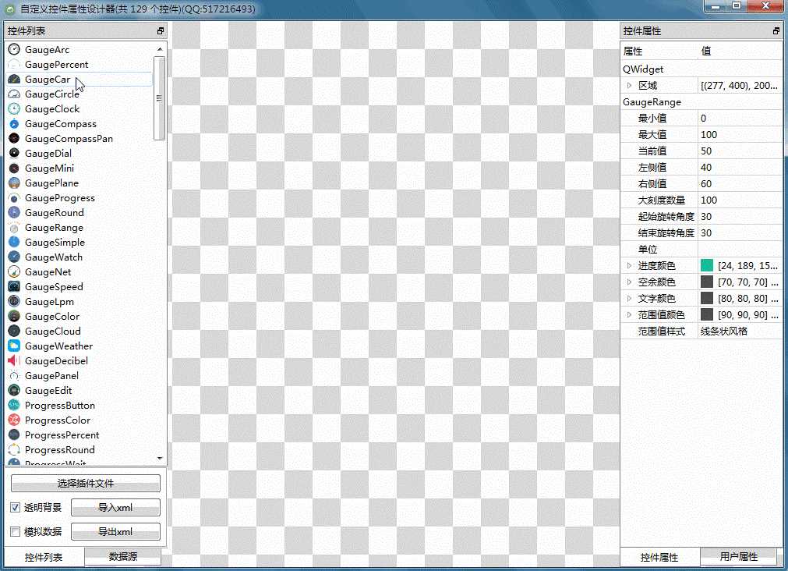
Task: Select the GaugeCompass icon
Action: tap(14, 124)
